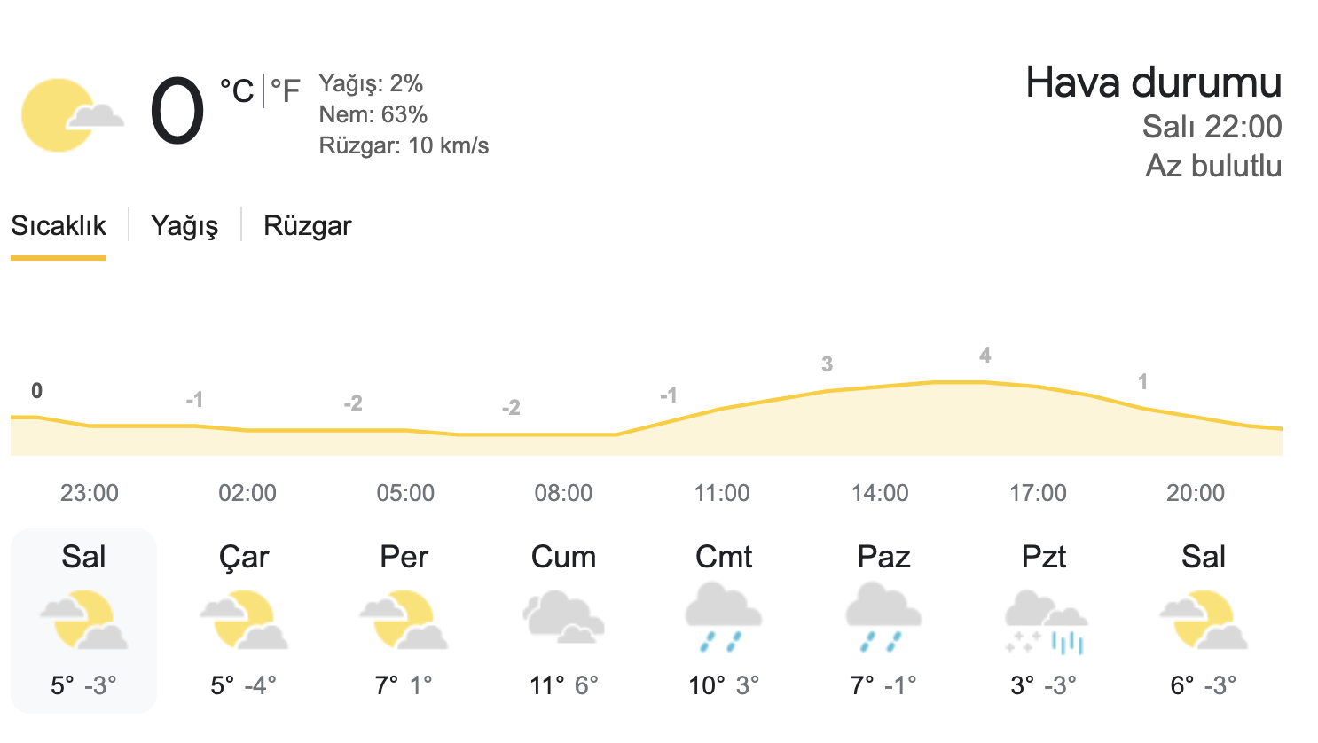Screen dimensions: 1318x743
Task: Select Çar forecast weather icon
Action: coord(244,620)
